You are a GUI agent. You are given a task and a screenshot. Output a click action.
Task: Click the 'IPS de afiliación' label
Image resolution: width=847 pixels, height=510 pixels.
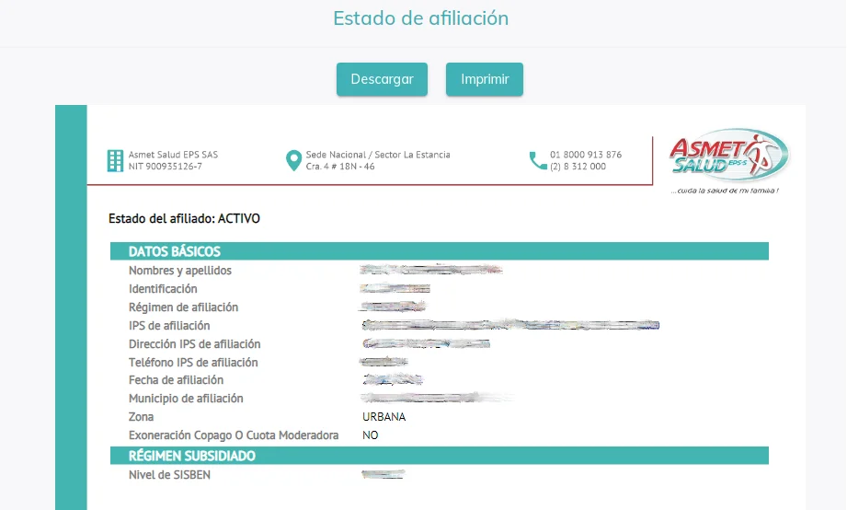(x=169, y=326)
